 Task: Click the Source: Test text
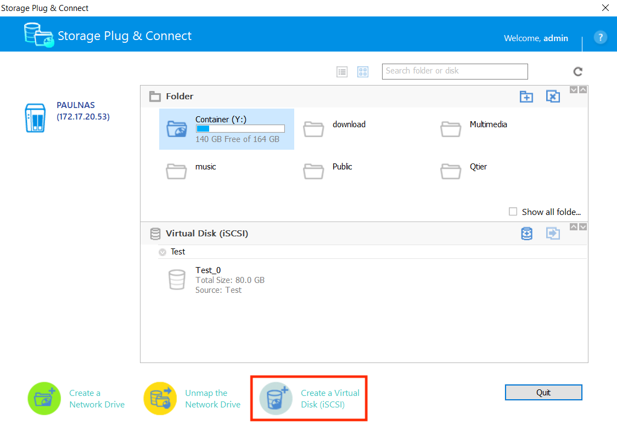[218, 290]
